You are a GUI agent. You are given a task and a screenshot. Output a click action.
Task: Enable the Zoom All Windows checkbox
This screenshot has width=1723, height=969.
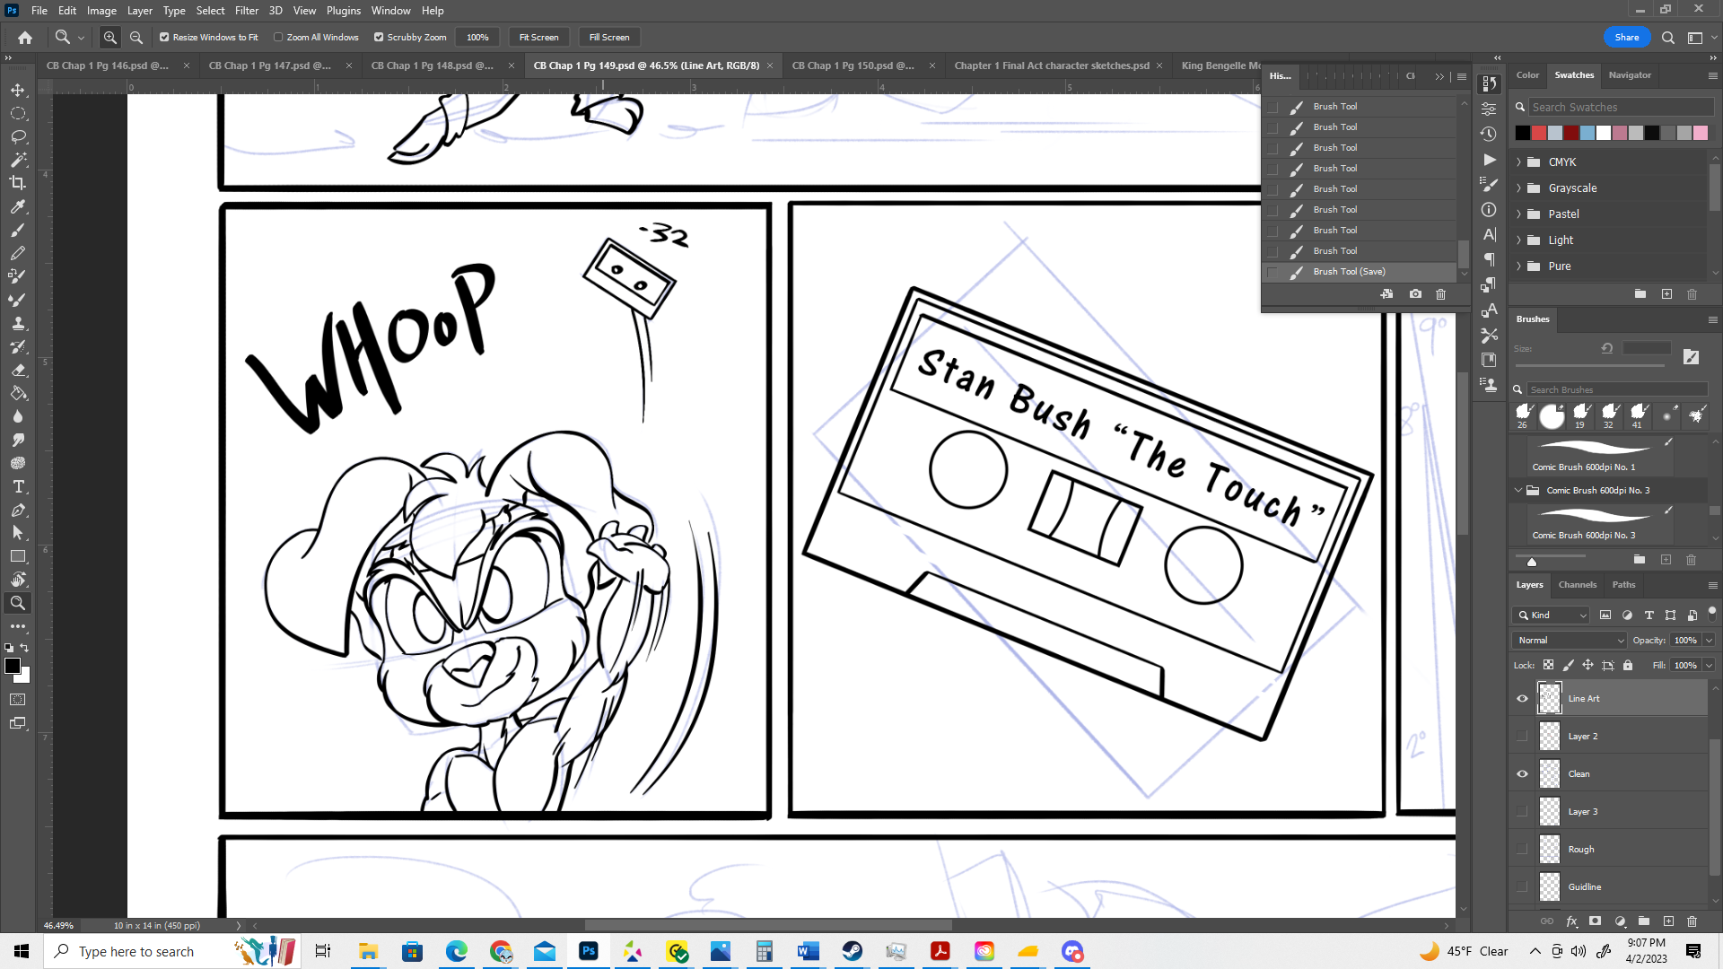[x=279, y=37]
